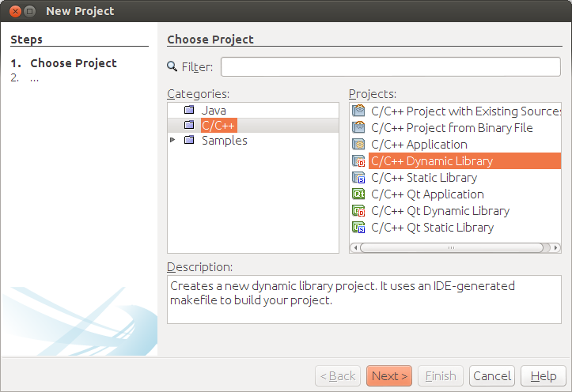The width and height of the screenshot is (572, 392).
Task: Select the Java category folder
Action: (189, 111)
